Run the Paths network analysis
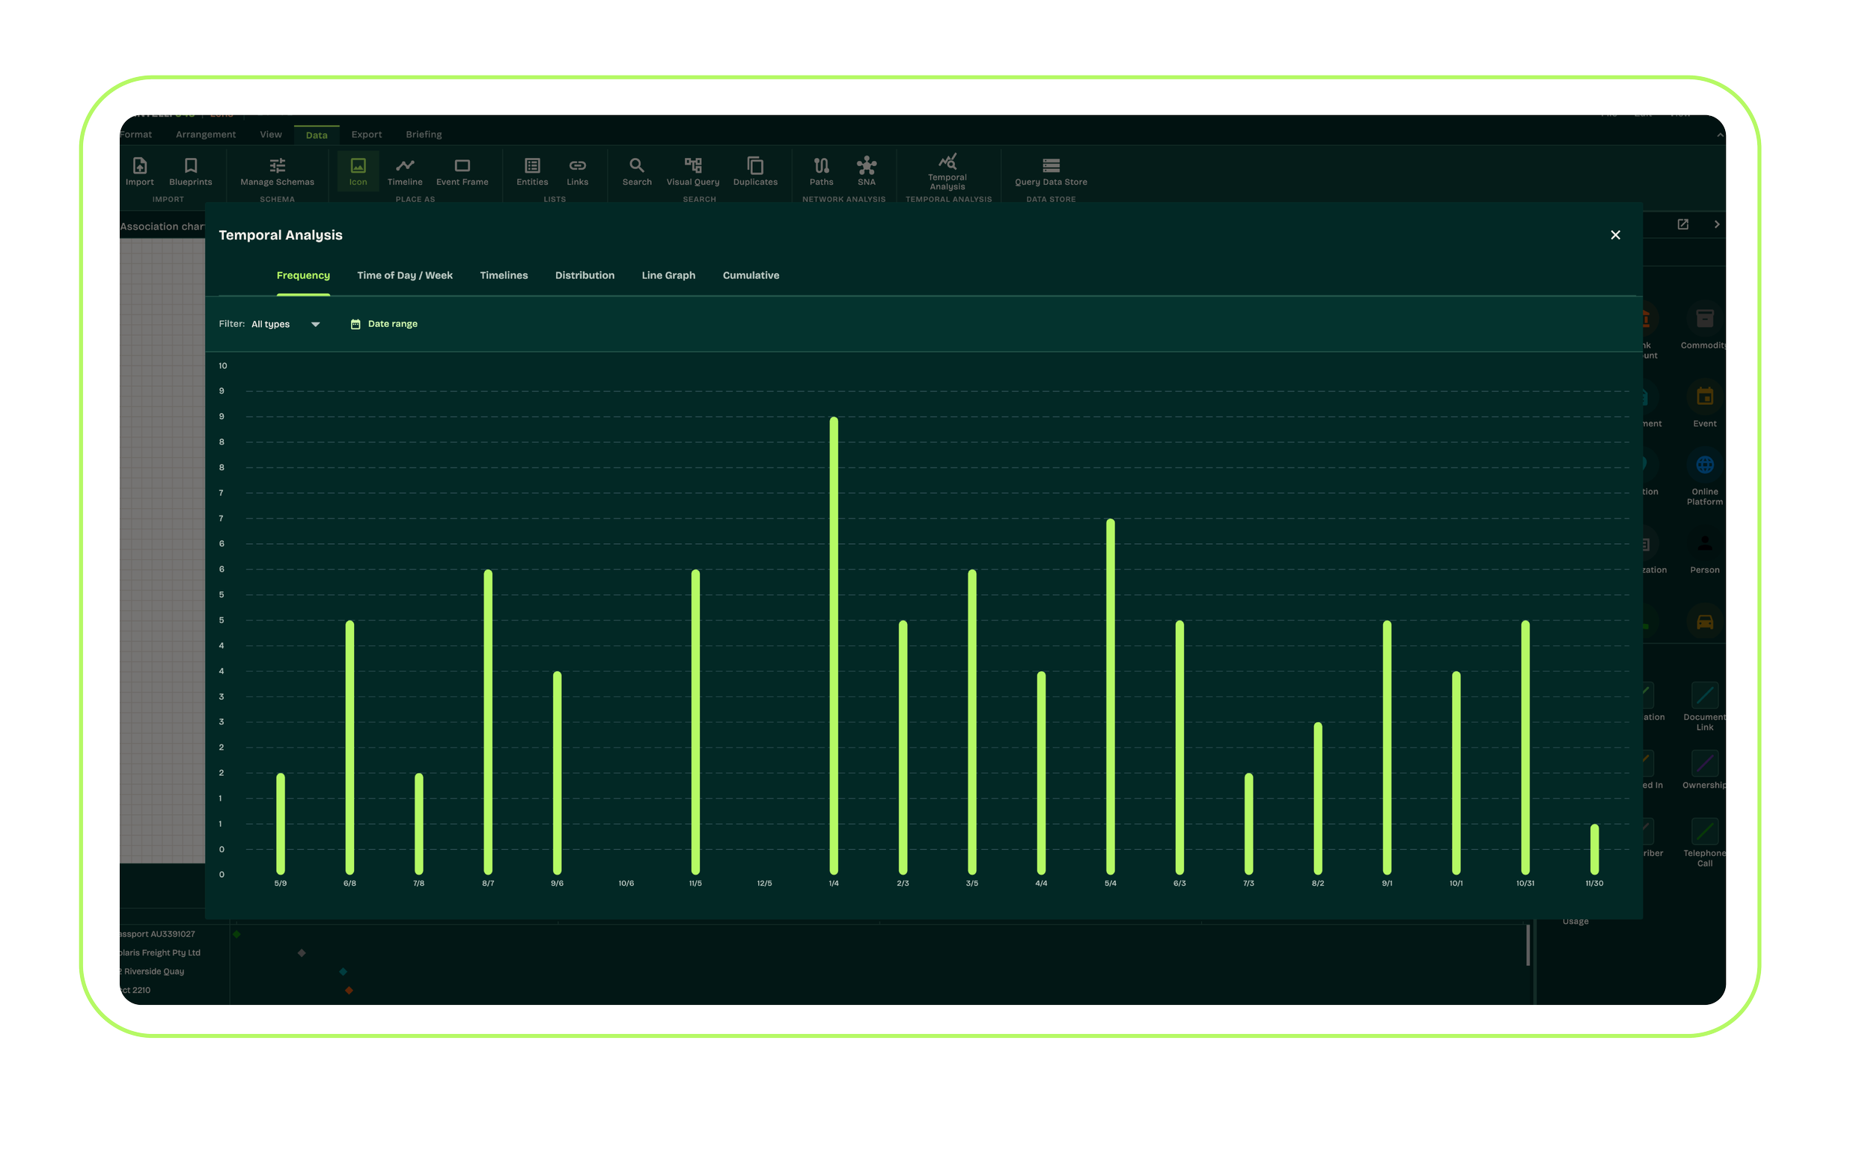This screenshot has height=1165, width=1871. (822, 171)
